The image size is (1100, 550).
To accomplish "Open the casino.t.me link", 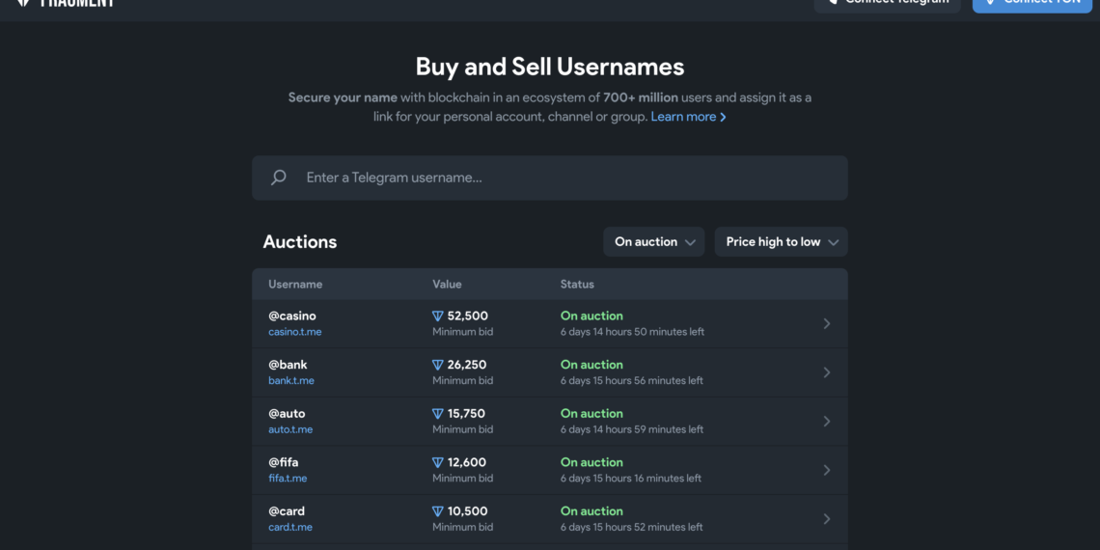I will [294, 332].
